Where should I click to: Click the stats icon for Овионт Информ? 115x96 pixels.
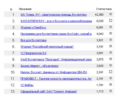pyautogui.click(x=111, y=91)
